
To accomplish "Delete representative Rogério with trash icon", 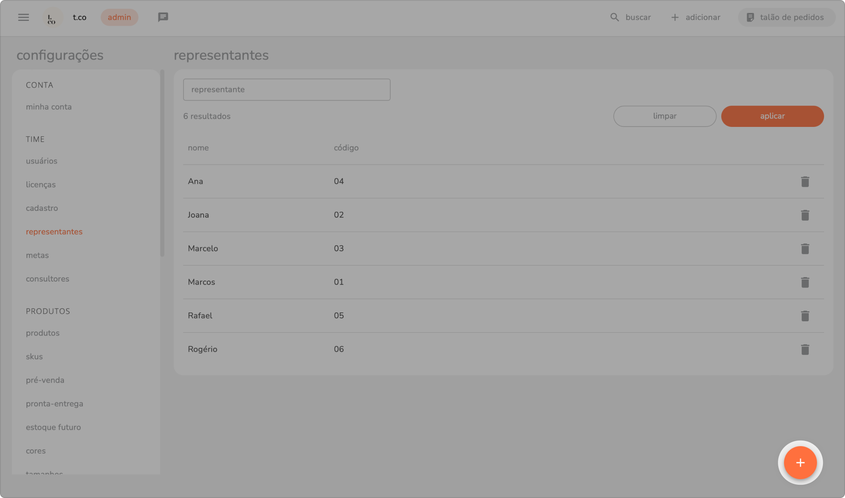I will (x=805, y=349).
